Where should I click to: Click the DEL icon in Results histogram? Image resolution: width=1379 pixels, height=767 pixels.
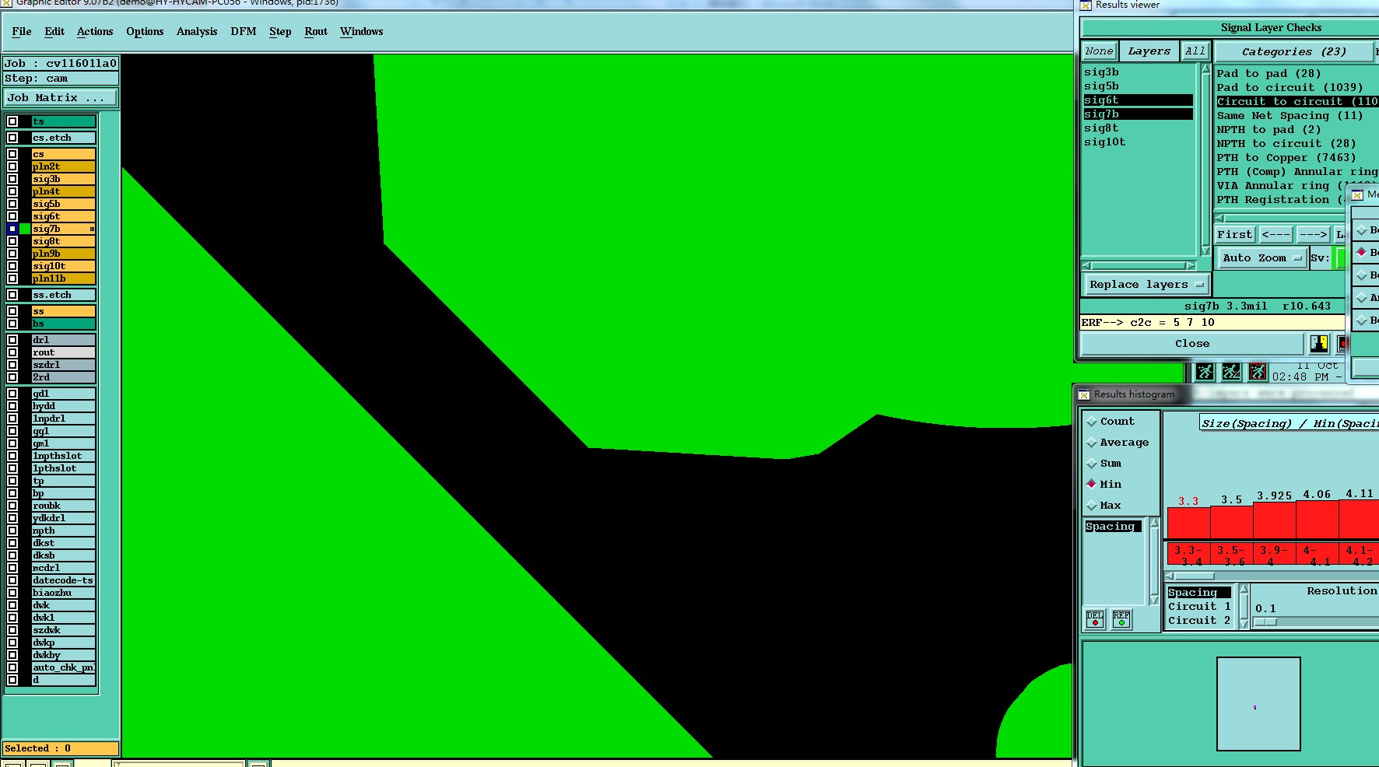pos(1095,619)
